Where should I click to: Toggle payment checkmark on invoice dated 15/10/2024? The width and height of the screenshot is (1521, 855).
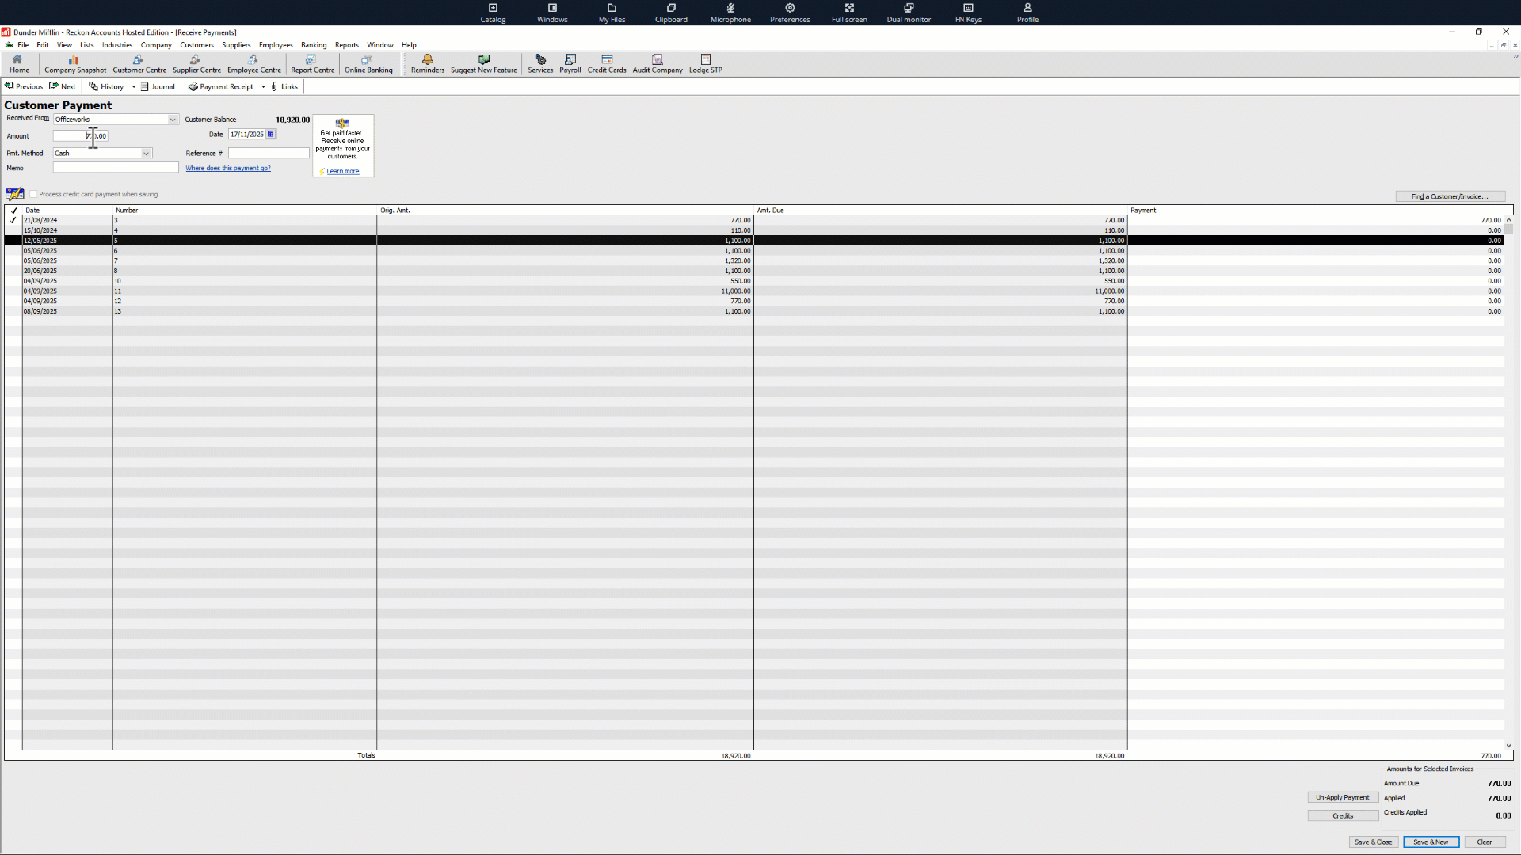[13, 230]
